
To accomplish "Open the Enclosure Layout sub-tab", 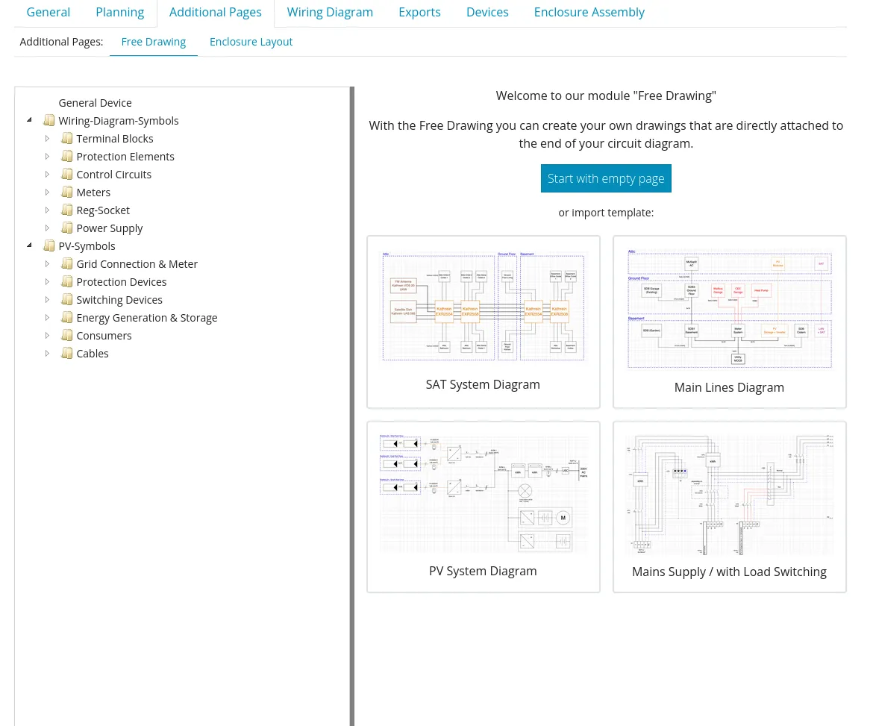I will coord(251,41).
